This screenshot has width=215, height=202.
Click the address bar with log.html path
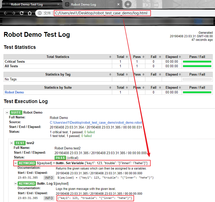(102, 13)
